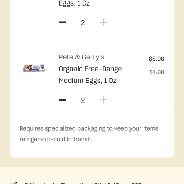
Task: Click plus for Pete & Gerry's Medium Eggs
Action: coord(103,100)
